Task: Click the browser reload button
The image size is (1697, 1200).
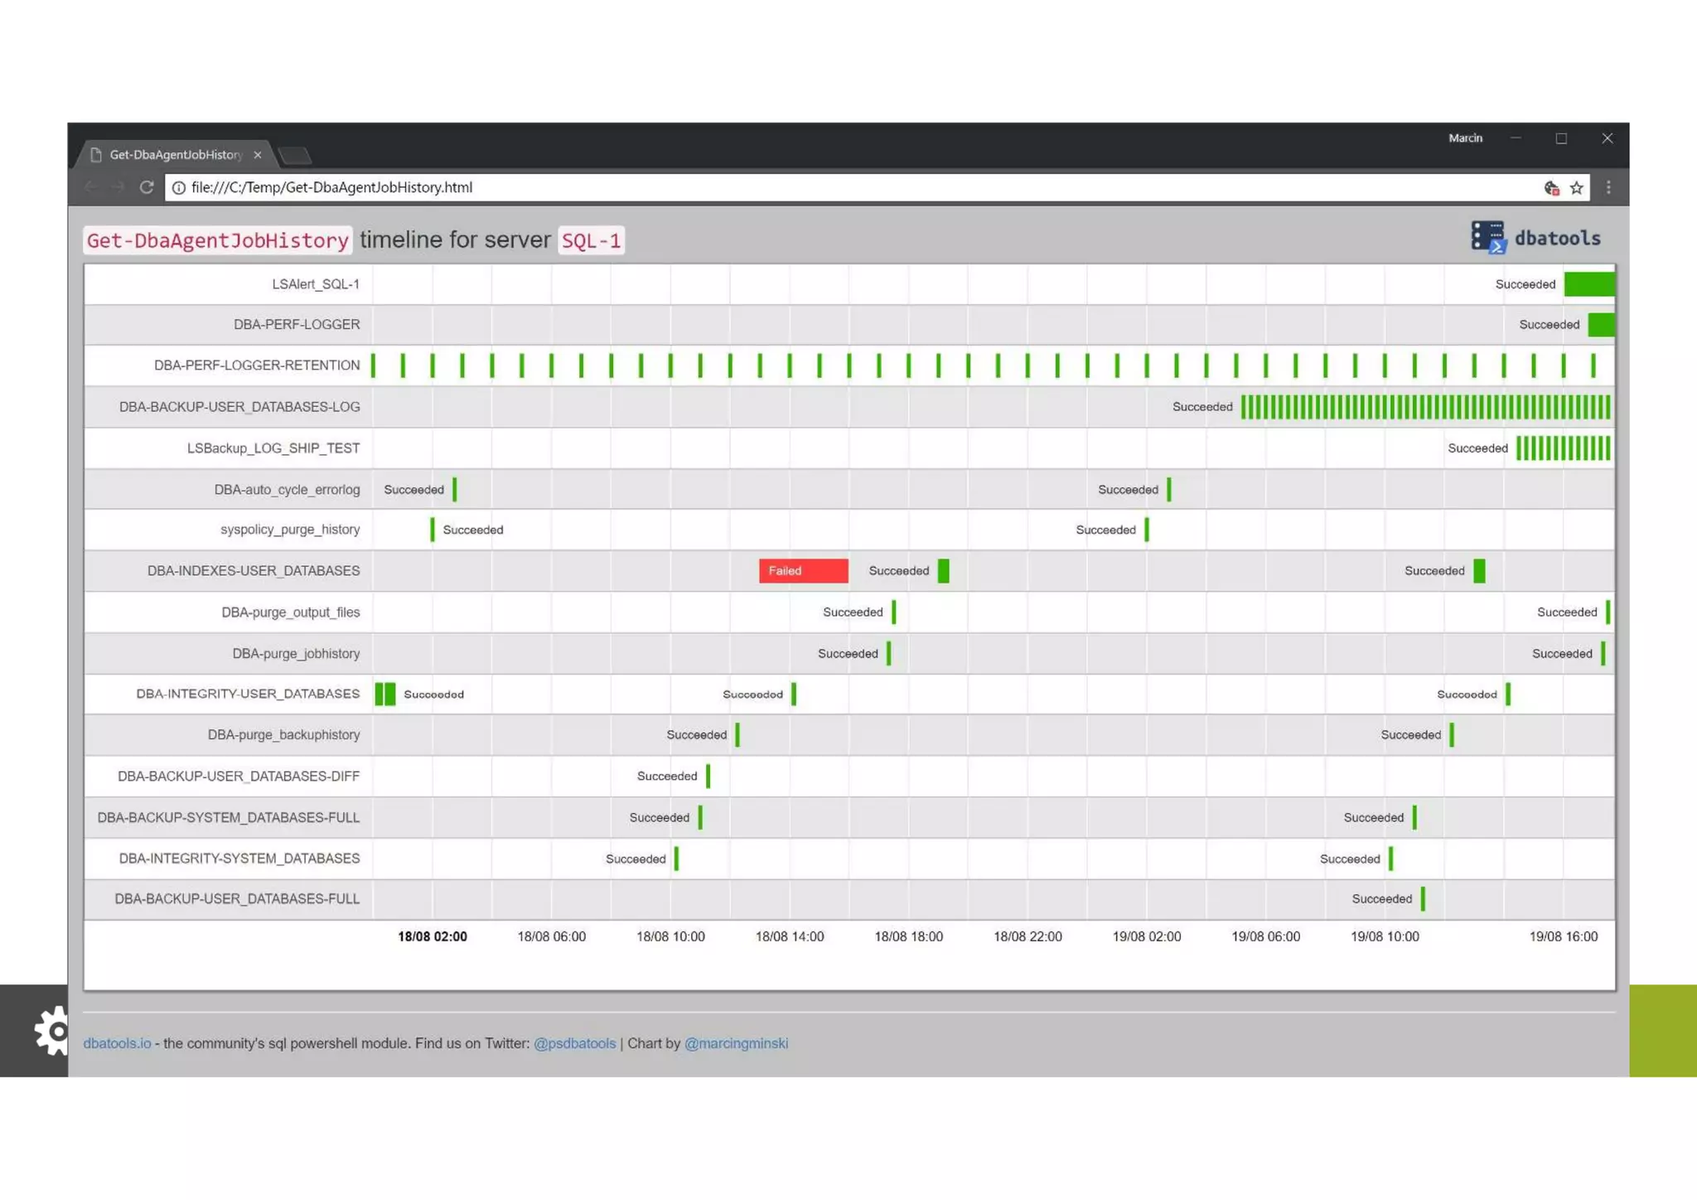Action: (147, 187)
